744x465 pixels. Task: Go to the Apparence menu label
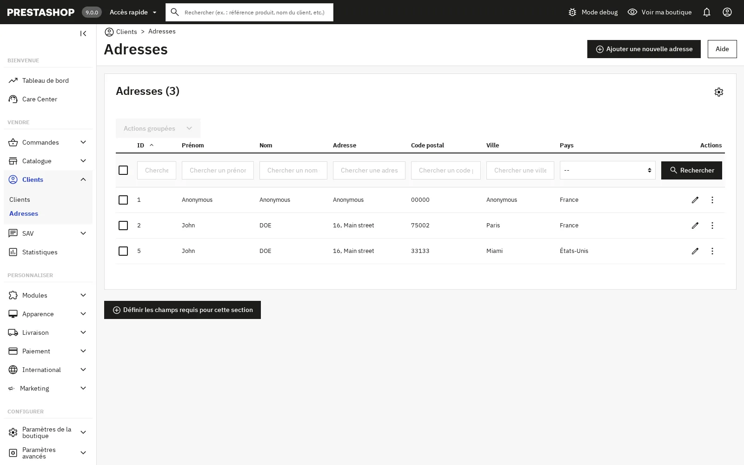[38, 314]
